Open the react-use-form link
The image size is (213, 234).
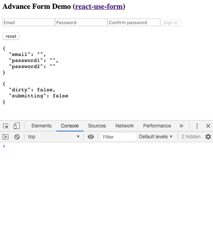pyautogui.click(x=99, y=6)
